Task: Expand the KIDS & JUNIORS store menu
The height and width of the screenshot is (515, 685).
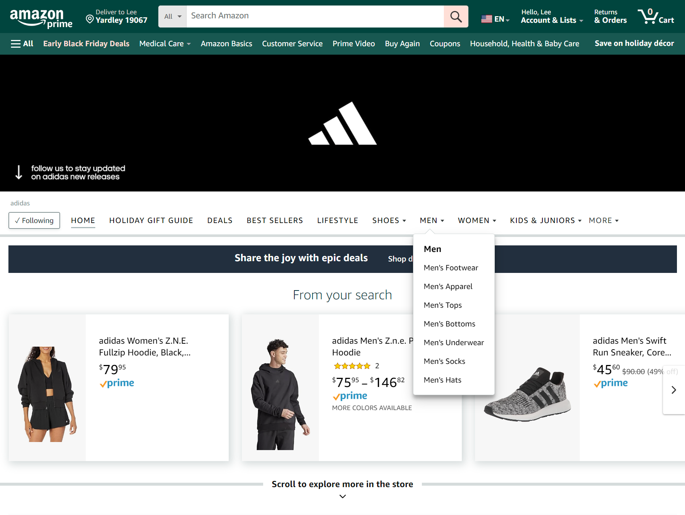Action: click(x=545, y=220)
